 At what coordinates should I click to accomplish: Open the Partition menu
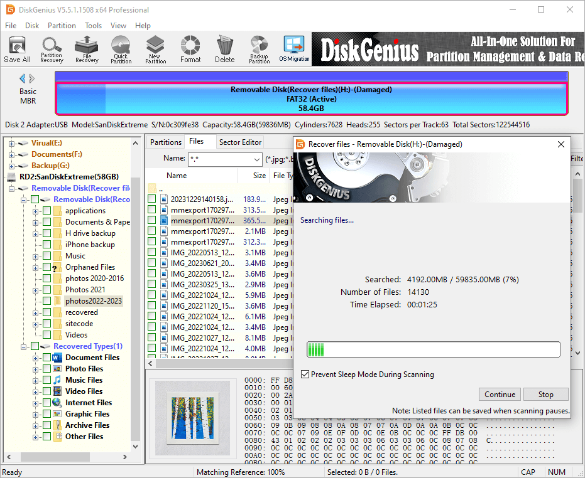click(62, 26)
